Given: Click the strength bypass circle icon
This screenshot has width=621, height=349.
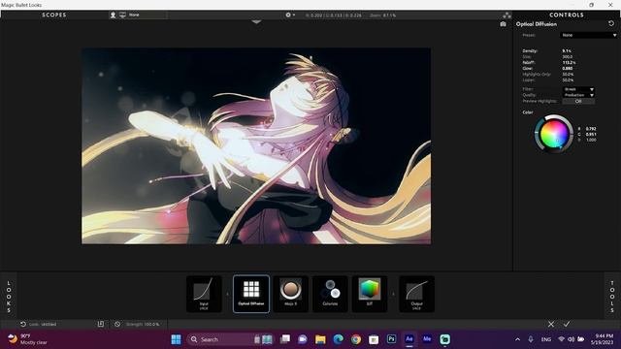Looking at the screenshot, I should coord(117,324).
